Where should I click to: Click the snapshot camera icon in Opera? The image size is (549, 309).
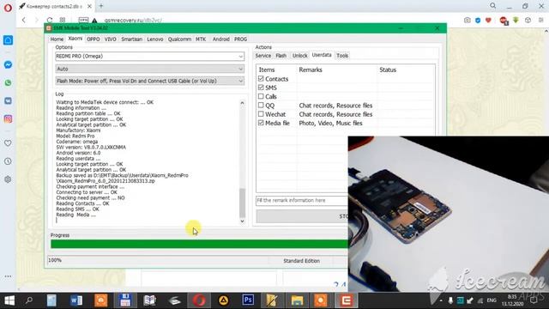467,21
